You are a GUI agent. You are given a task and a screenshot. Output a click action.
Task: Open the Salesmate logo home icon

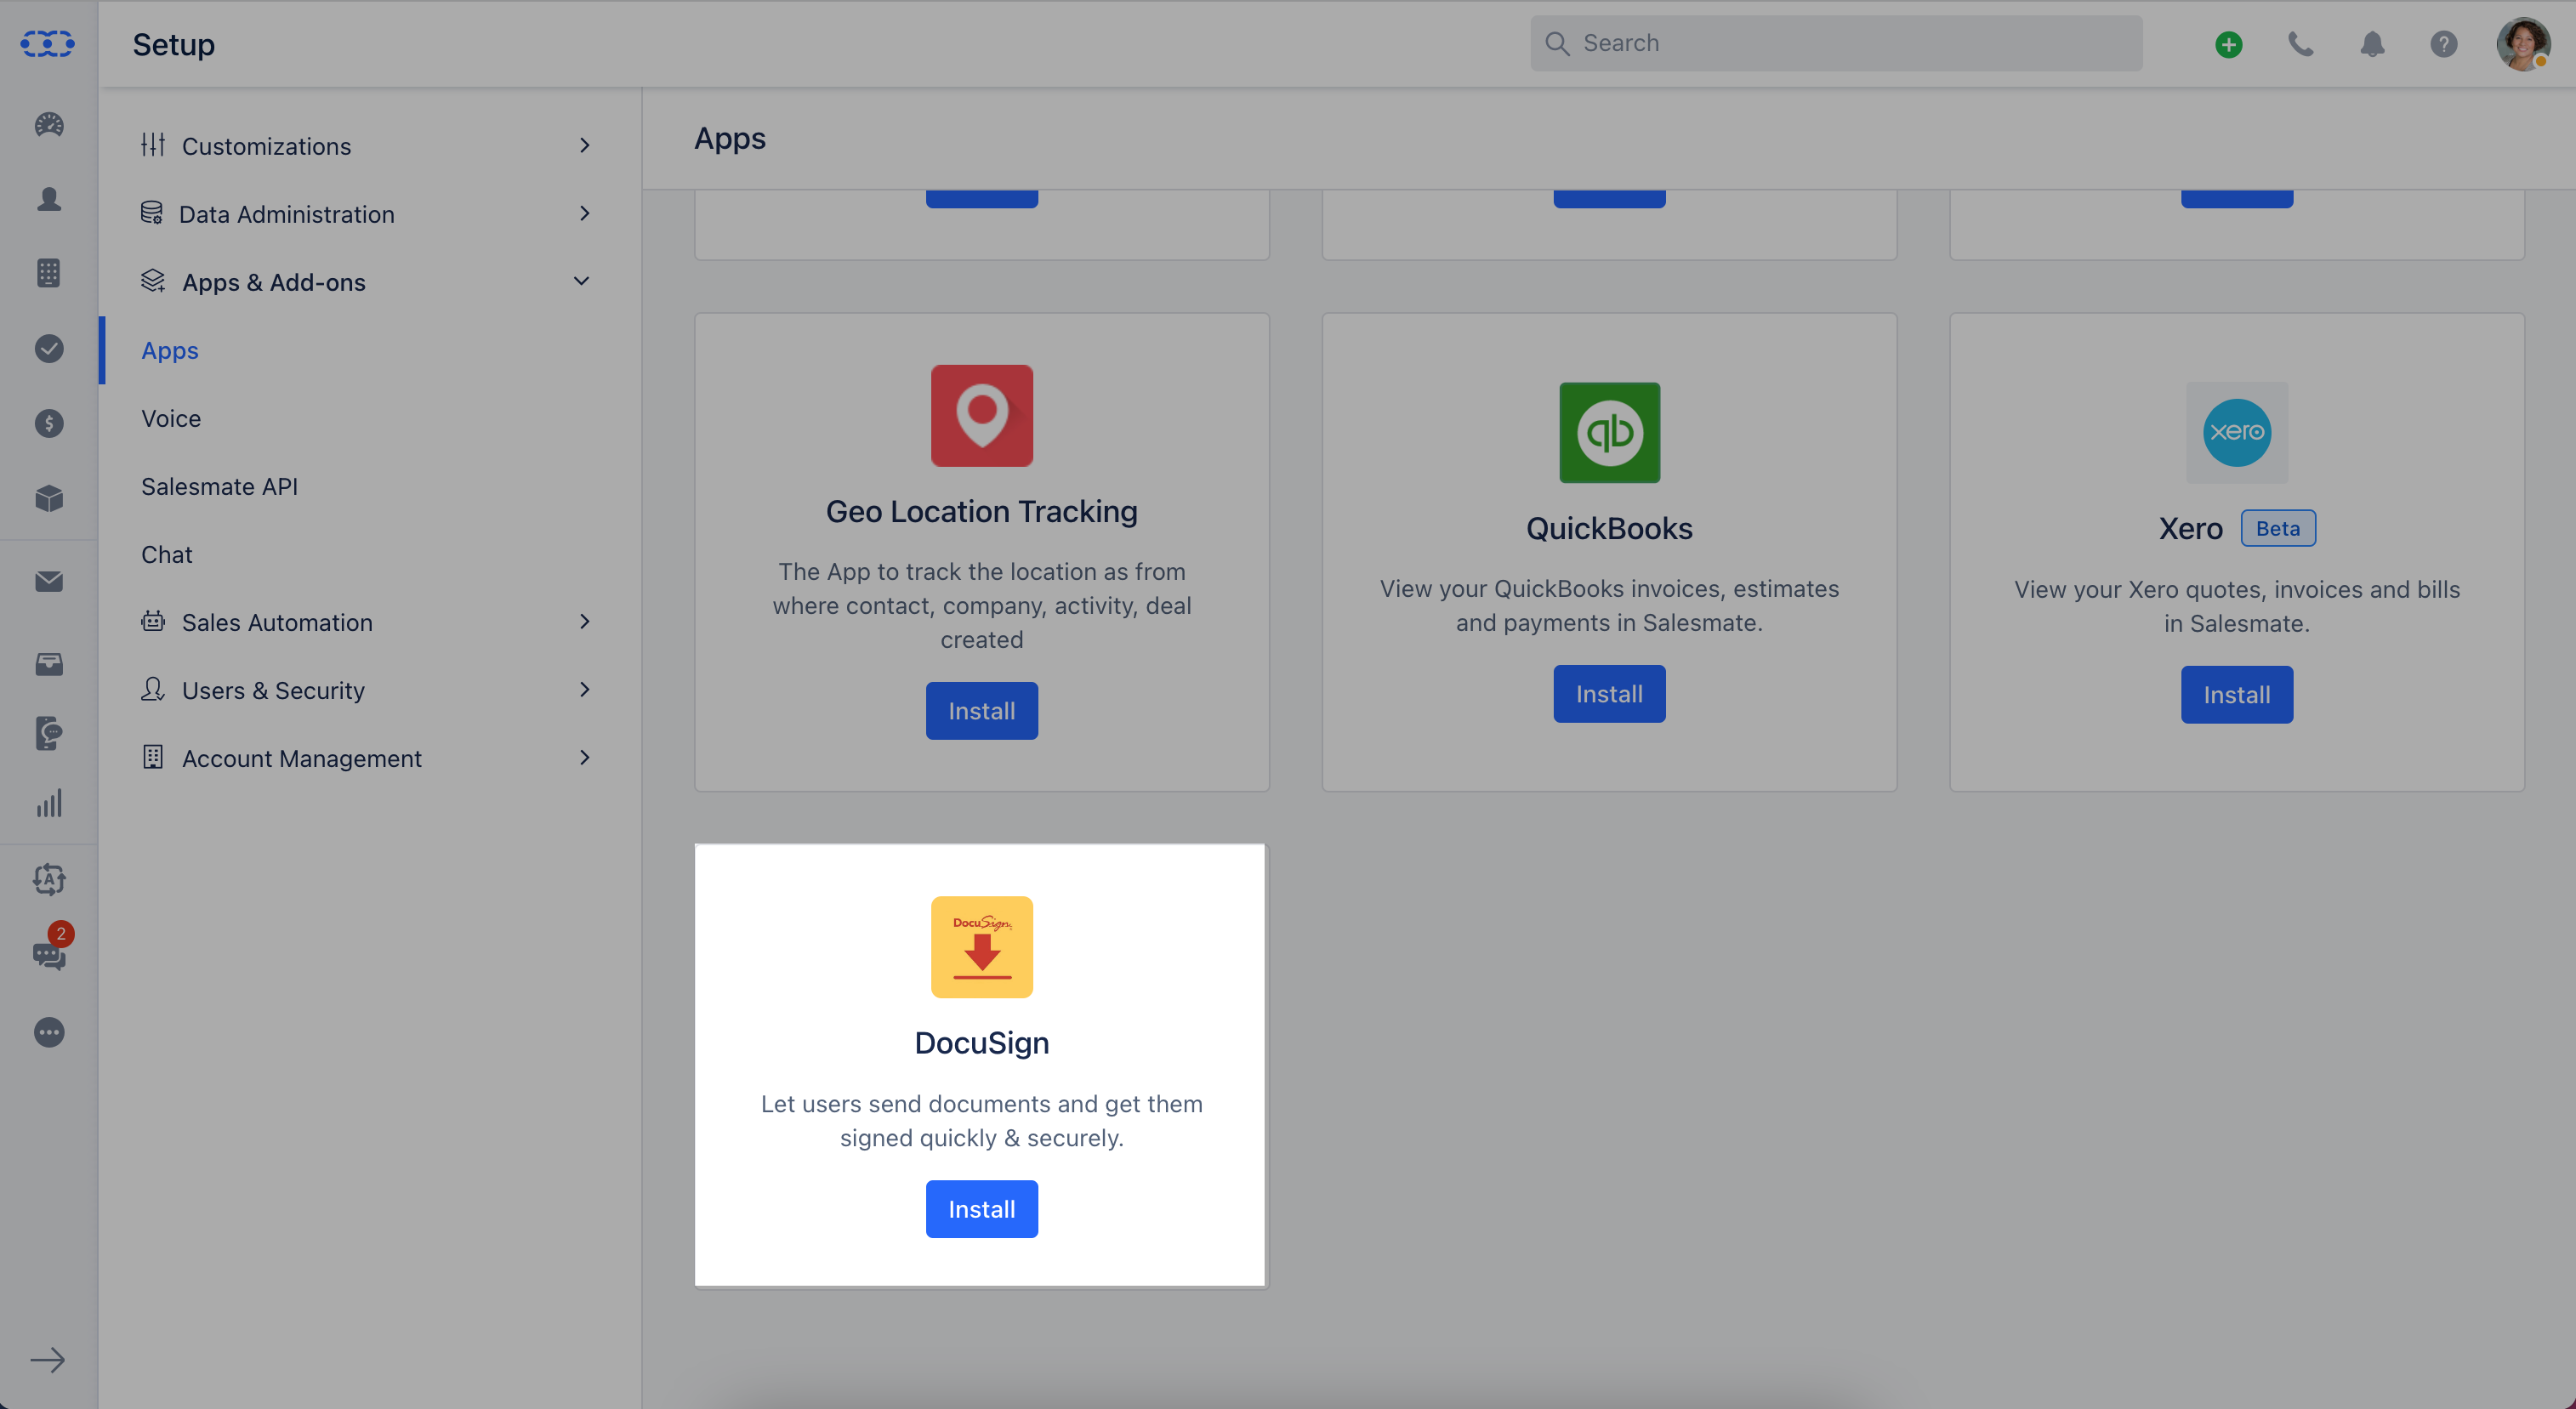(48, 43)
